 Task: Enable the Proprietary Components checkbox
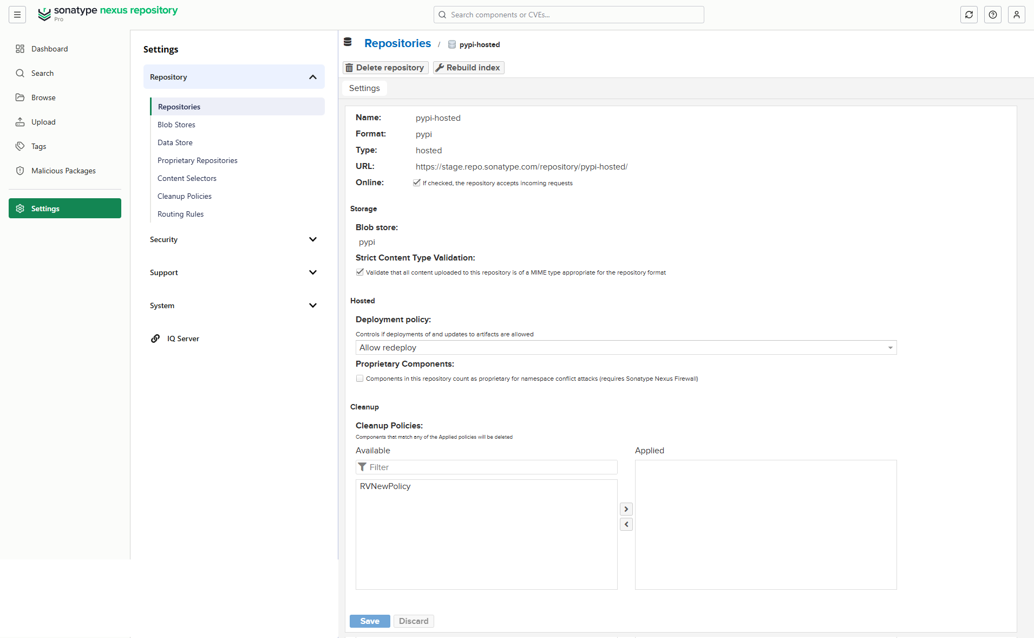click(x=360, y=379)
